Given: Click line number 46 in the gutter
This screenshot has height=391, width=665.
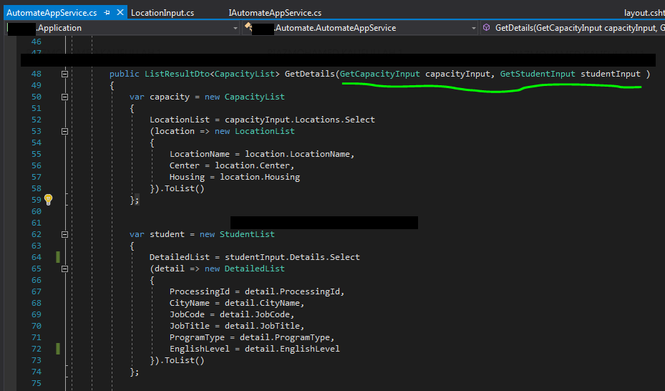Looking at the screenshot, I should pos(37,42).
